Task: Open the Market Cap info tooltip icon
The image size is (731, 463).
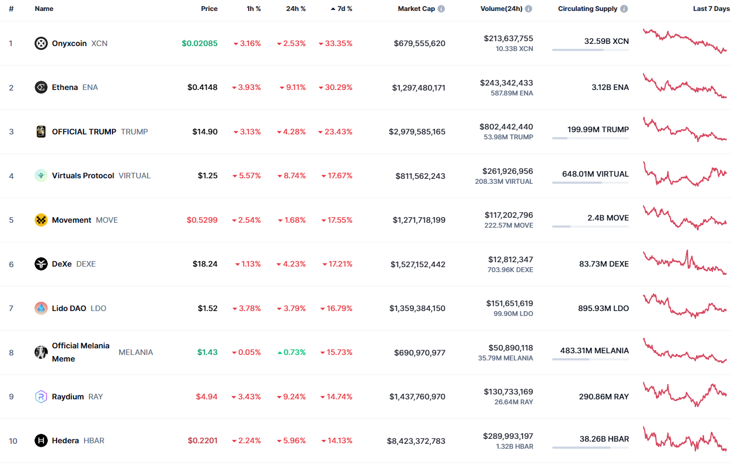Action: coord(441,9)
